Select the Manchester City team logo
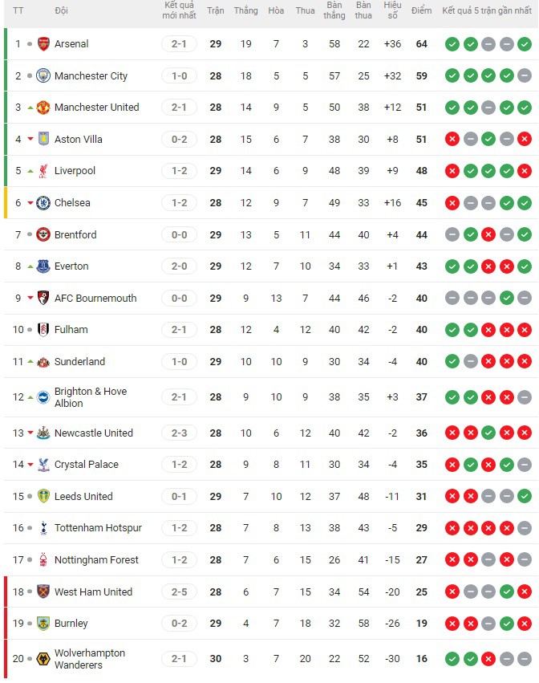Screen dimensions: 539x683 click(x=44, y=75)
